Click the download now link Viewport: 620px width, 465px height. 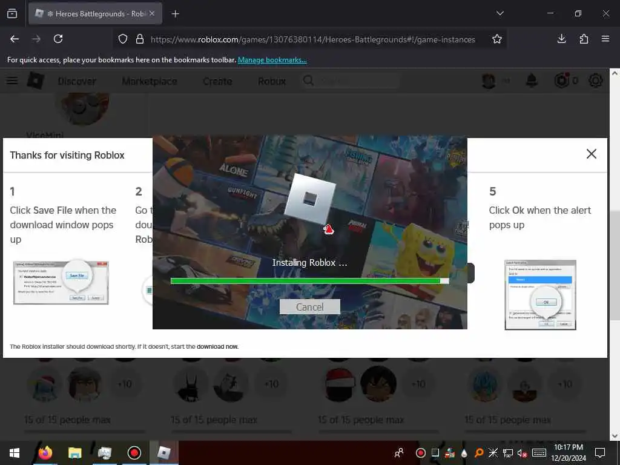217,347
